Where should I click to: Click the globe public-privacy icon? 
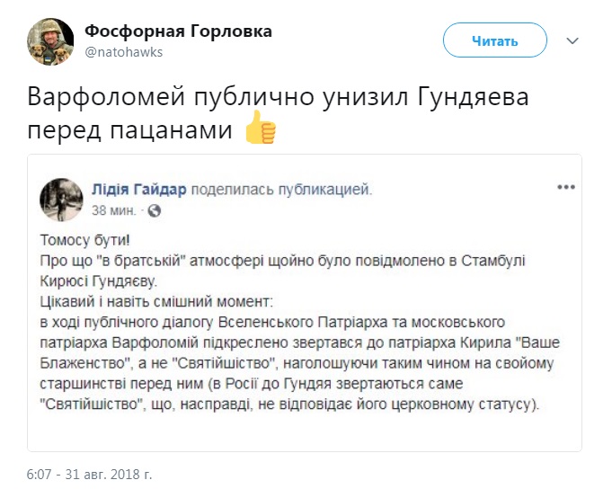153,211
